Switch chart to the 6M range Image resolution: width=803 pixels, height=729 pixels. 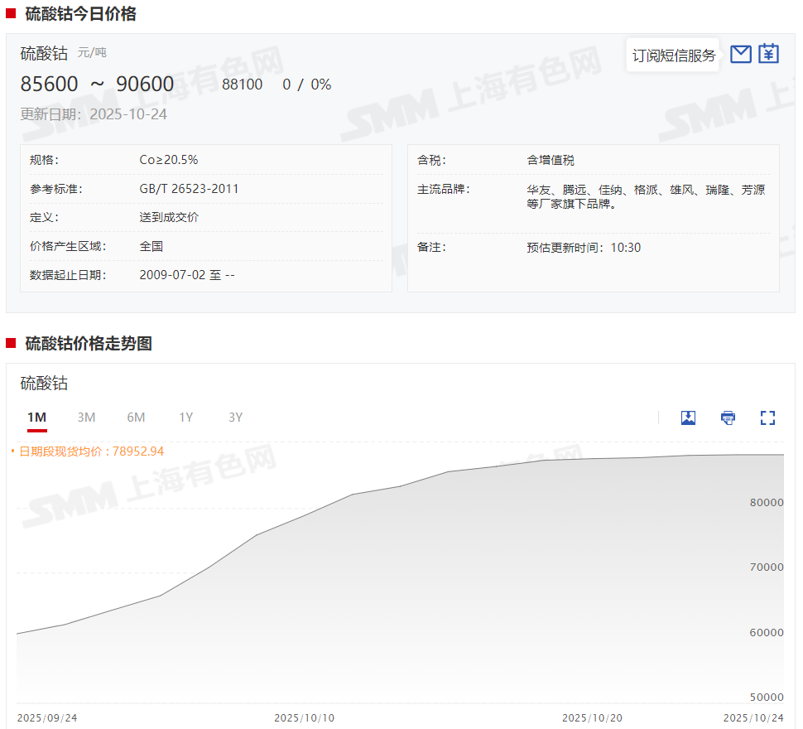pos(136,418)
